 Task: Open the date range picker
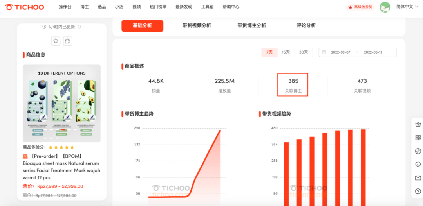[357, 52]
